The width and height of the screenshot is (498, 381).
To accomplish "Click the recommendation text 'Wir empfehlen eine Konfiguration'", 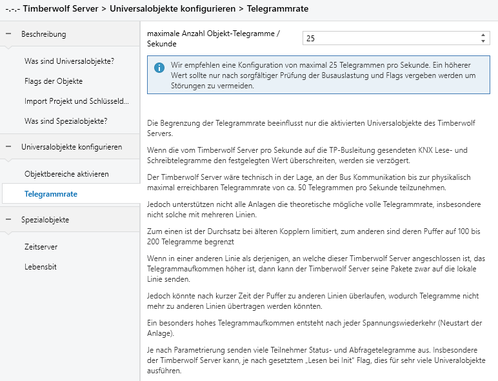I will tap(323, 75).
